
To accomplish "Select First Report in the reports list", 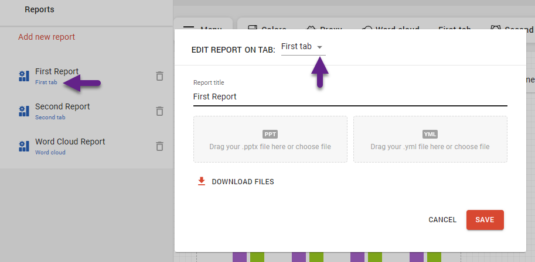I will tap(56, 72).
